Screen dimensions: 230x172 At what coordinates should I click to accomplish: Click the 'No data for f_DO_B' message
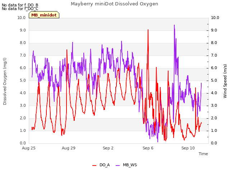click(20, 5)
